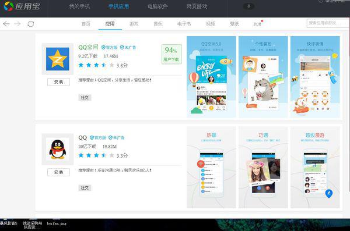The height and width of the screenshot is (231, 350).
Task: Open the QQ penguin app icon
Action: (58, 149)
